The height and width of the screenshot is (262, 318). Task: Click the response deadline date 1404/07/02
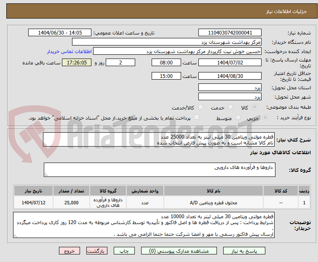point(230,62)
